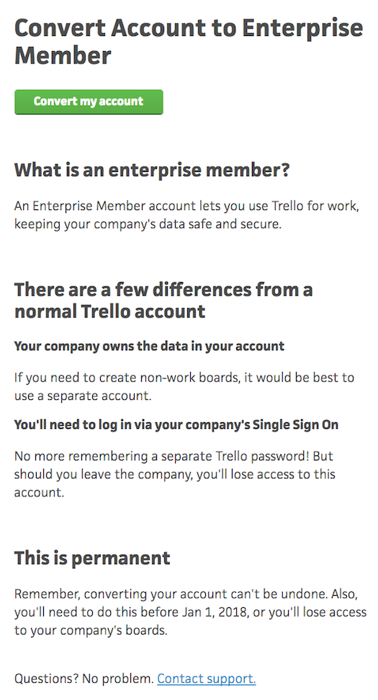Click the text 'normal Trello account' in heading
The image size is (378, 700).
click(110, 312)
